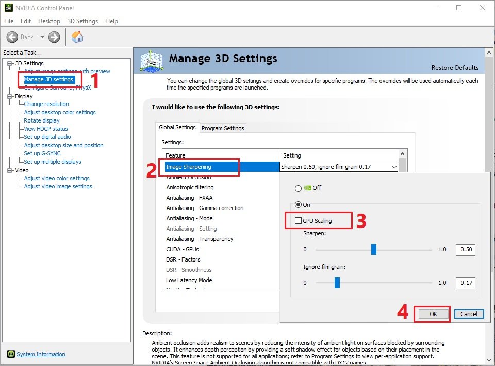Viewport: 495px width, 366px height.
Task: Click the settings list scroll up arrow
Action: 402,154
